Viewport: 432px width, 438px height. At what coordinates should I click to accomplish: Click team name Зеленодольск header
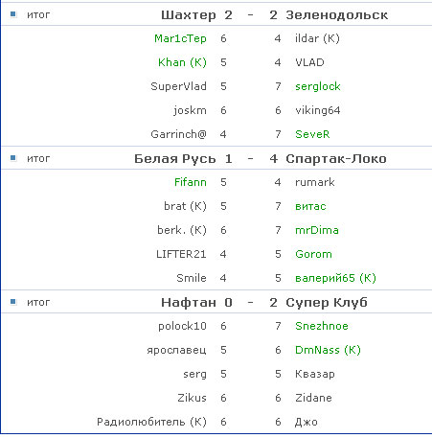[337, 15]
